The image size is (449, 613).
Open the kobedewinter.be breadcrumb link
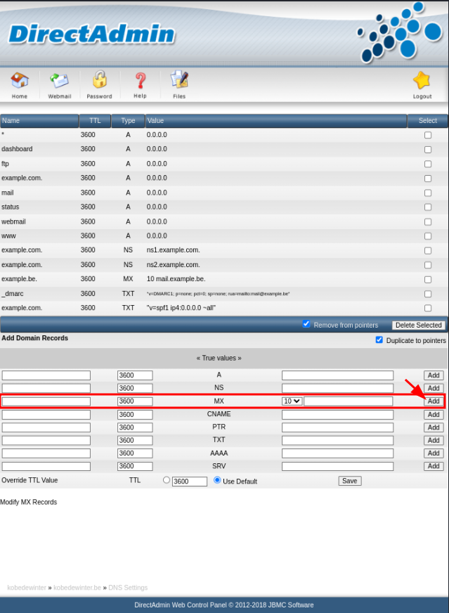(77, 588)
